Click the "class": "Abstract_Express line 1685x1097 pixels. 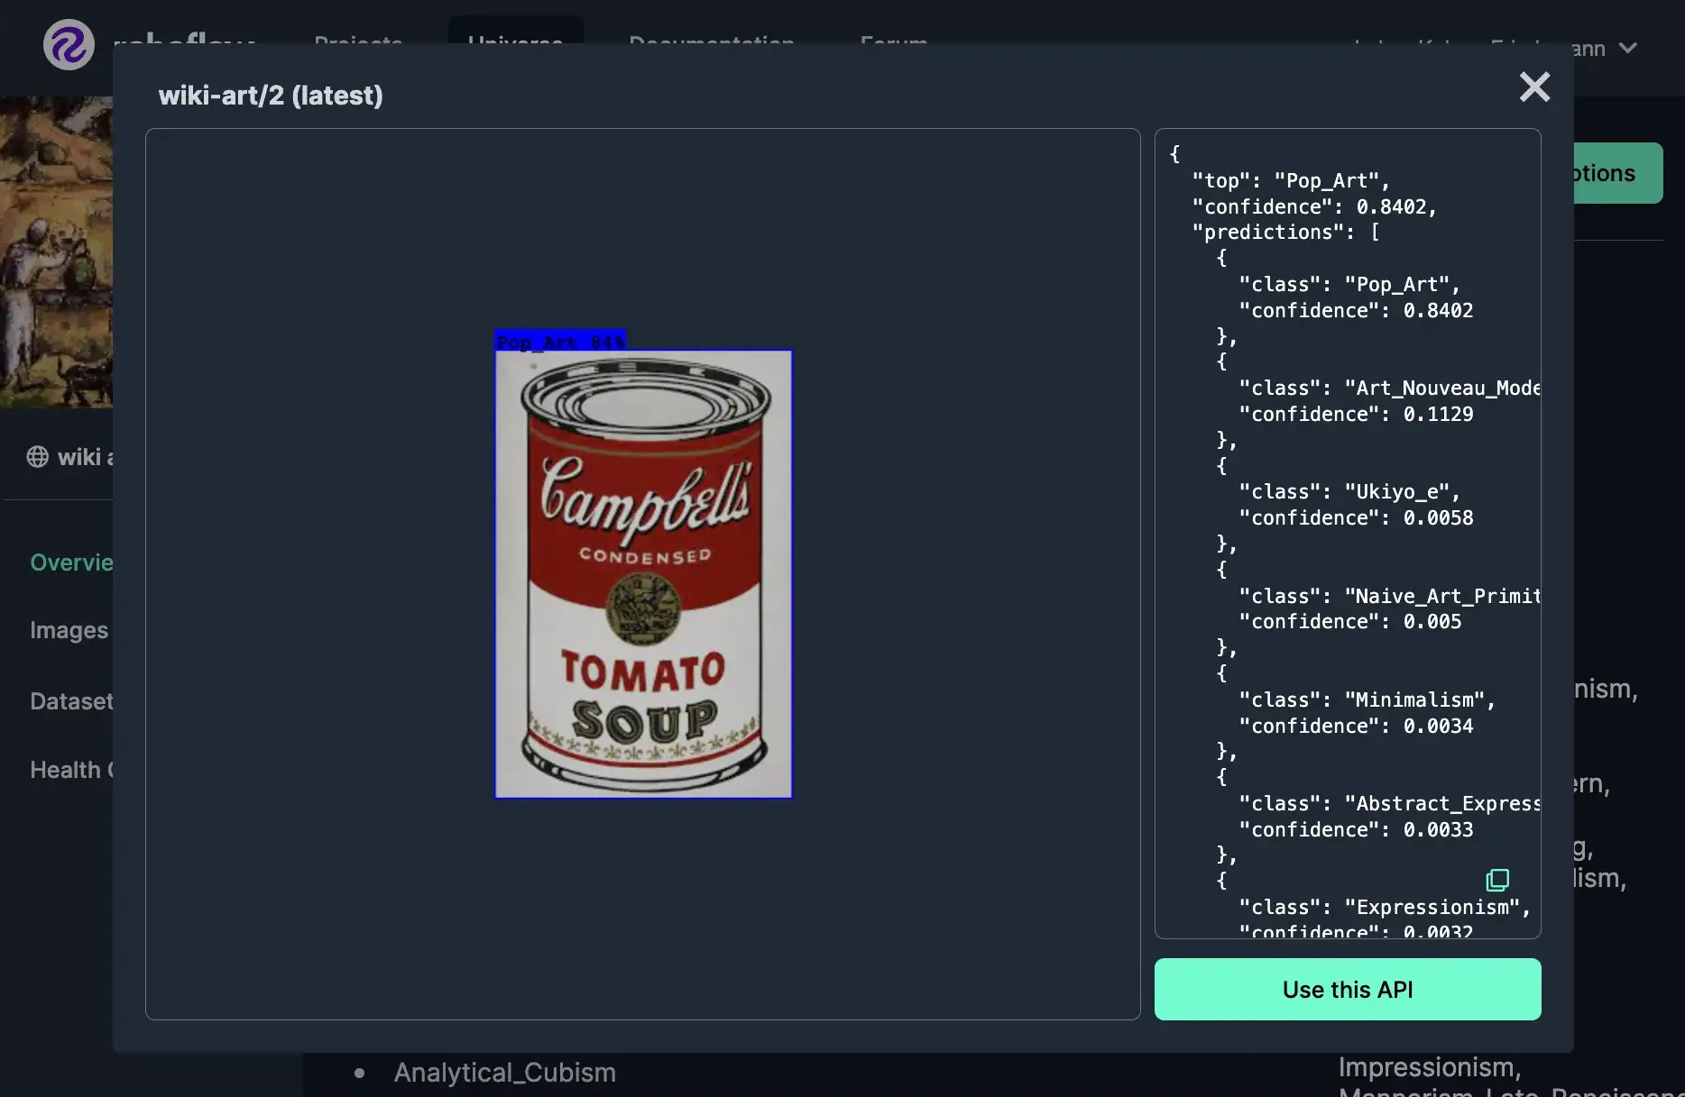click(x=1389, y=804)
